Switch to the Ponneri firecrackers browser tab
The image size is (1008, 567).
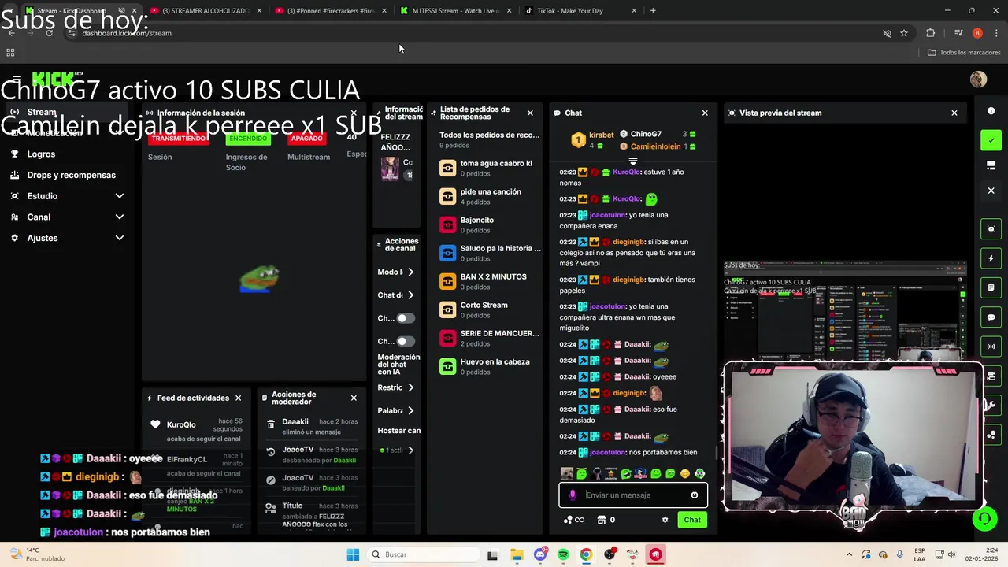pos(330,11)
